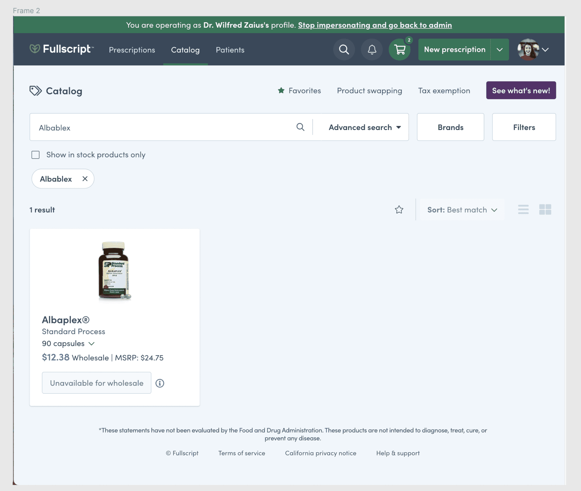Open Help & support link

pos(398,453)
